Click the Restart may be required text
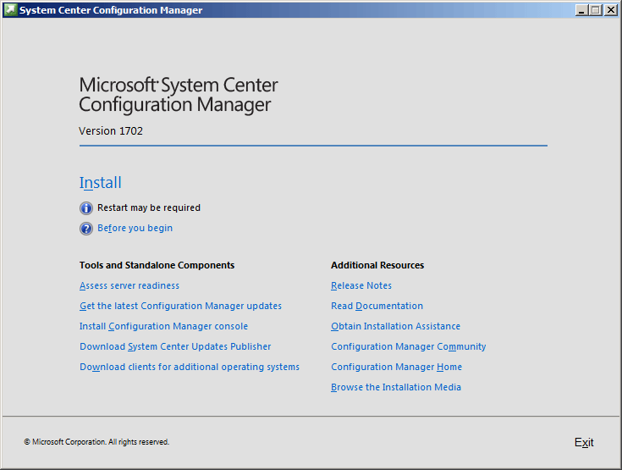622x470 pixels. tap(149, 207)
